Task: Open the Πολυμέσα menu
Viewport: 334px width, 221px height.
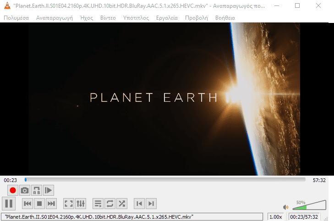Action: (x=16, y=18)
